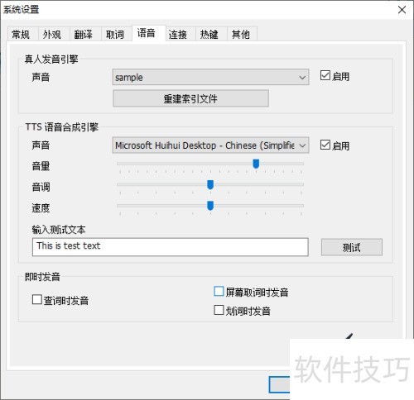Tick the 屏幕取词时发音 checkbox

[x=219, y=292]
